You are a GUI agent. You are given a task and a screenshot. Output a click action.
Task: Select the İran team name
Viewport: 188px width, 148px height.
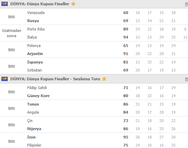[31, 137]
